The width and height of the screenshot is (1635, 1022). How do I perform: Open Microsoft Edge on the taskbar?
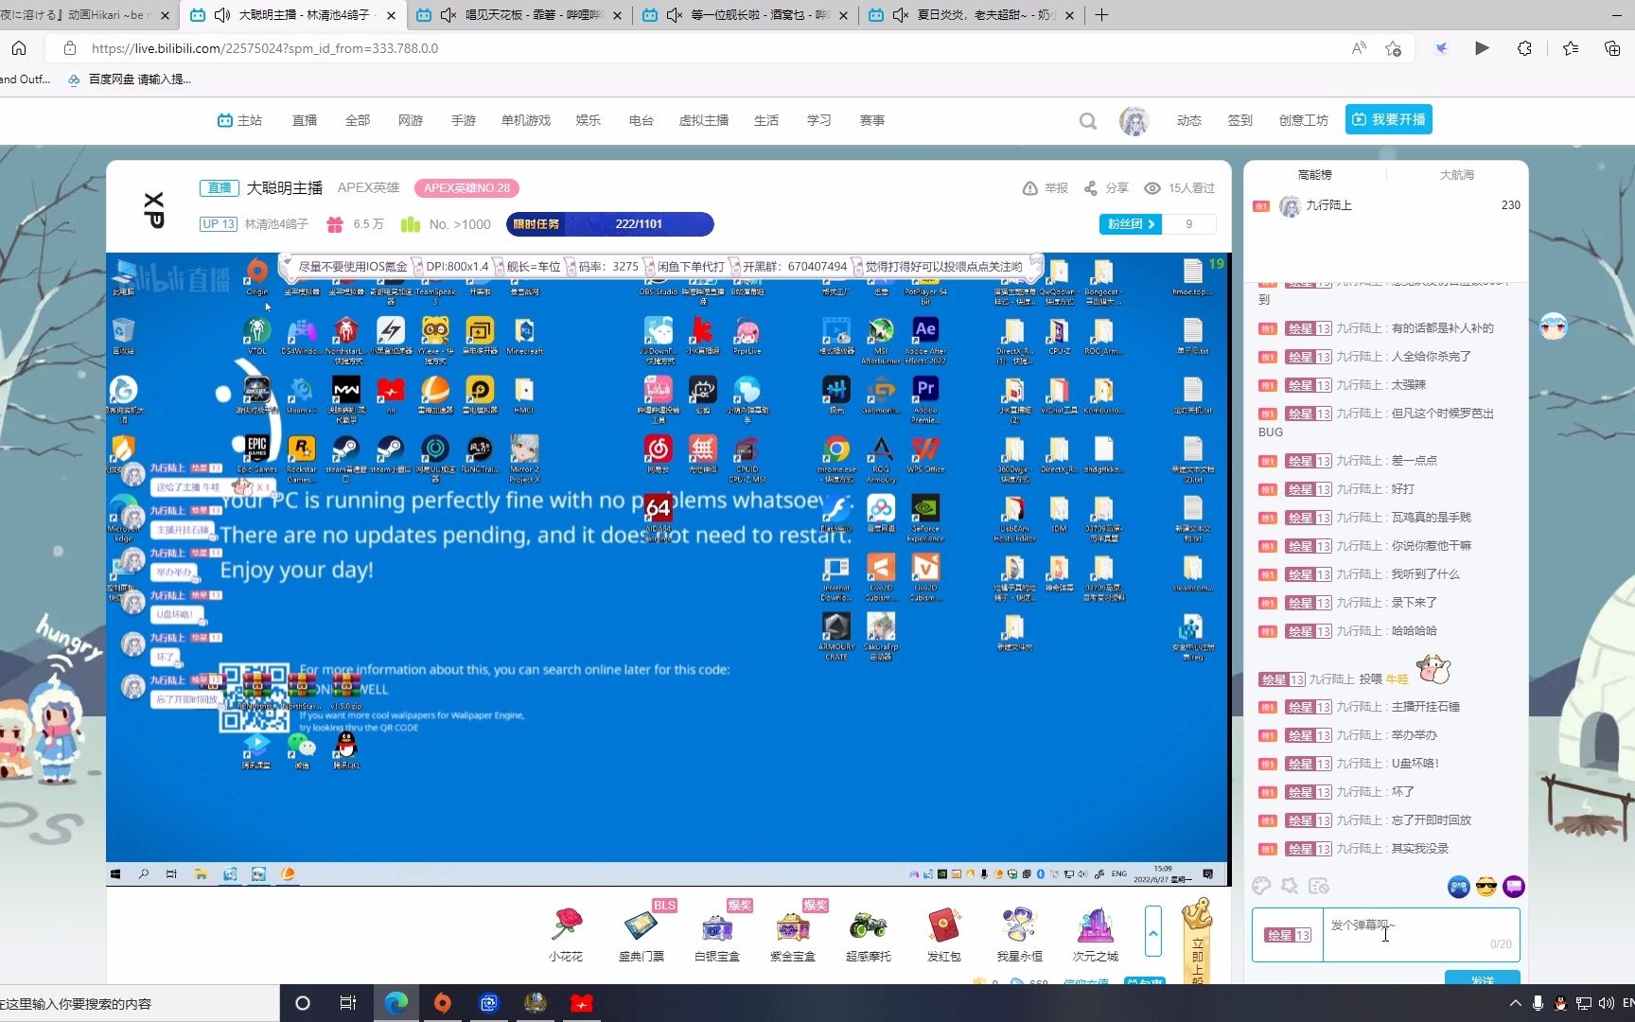(396, 1003)
